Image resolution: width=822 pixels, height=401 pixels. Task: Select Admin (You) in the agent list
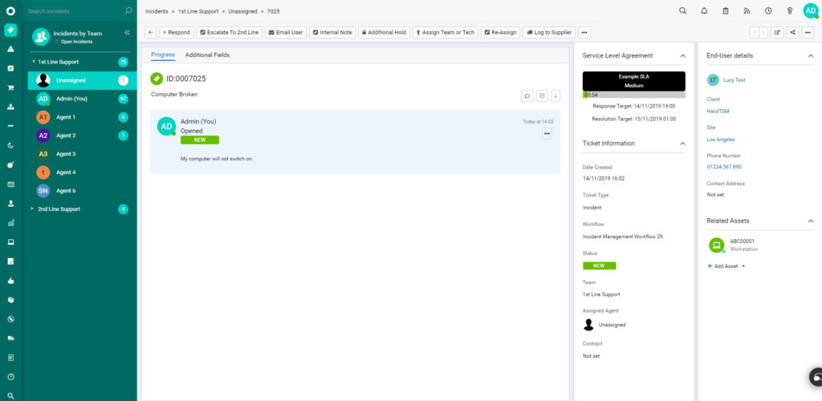coord(83,99)
